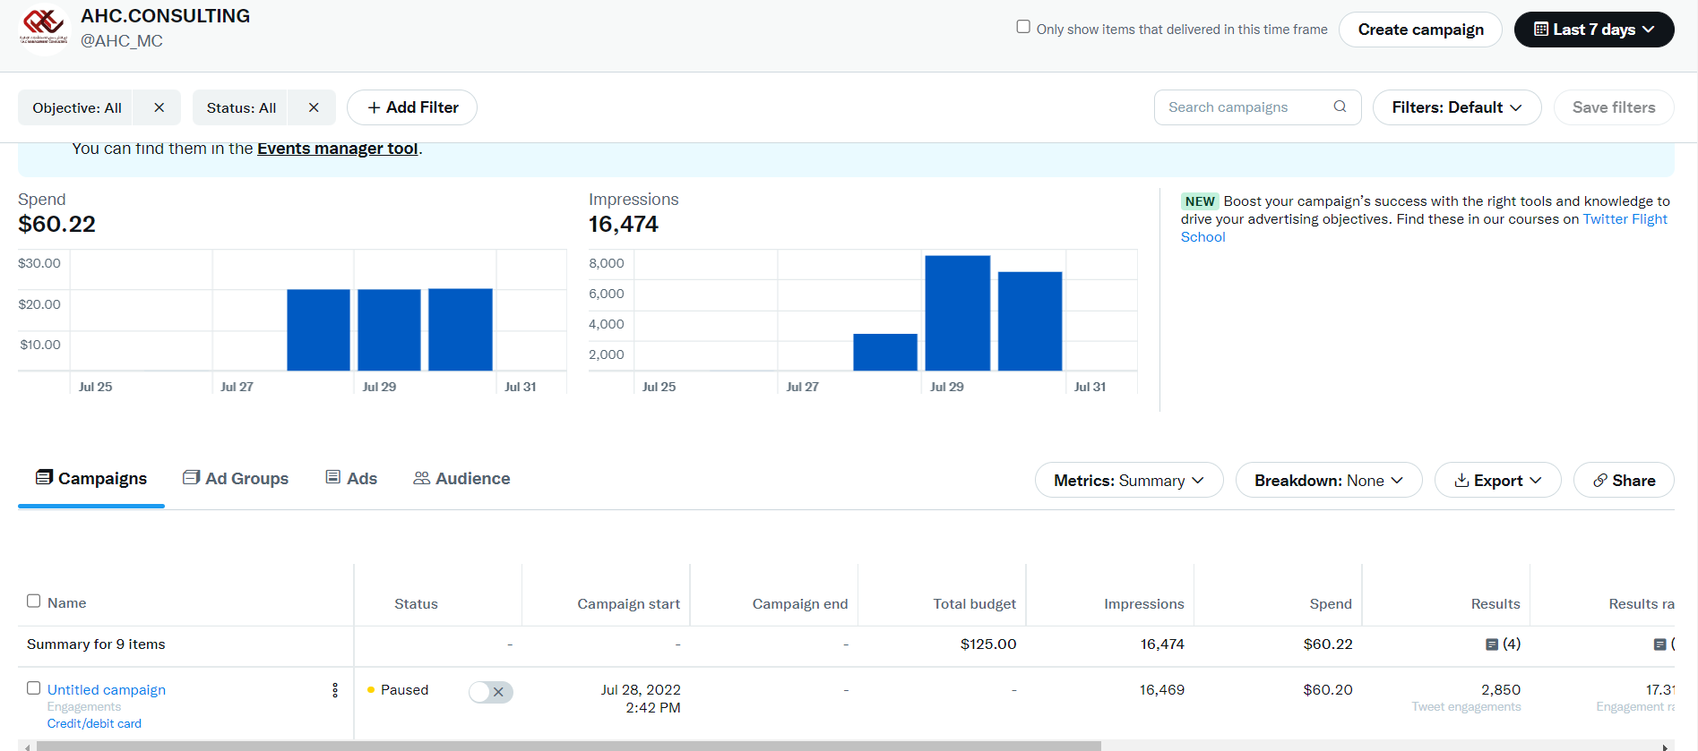
Task: Click the scrollbar left arrow
Action: point(27,746)
